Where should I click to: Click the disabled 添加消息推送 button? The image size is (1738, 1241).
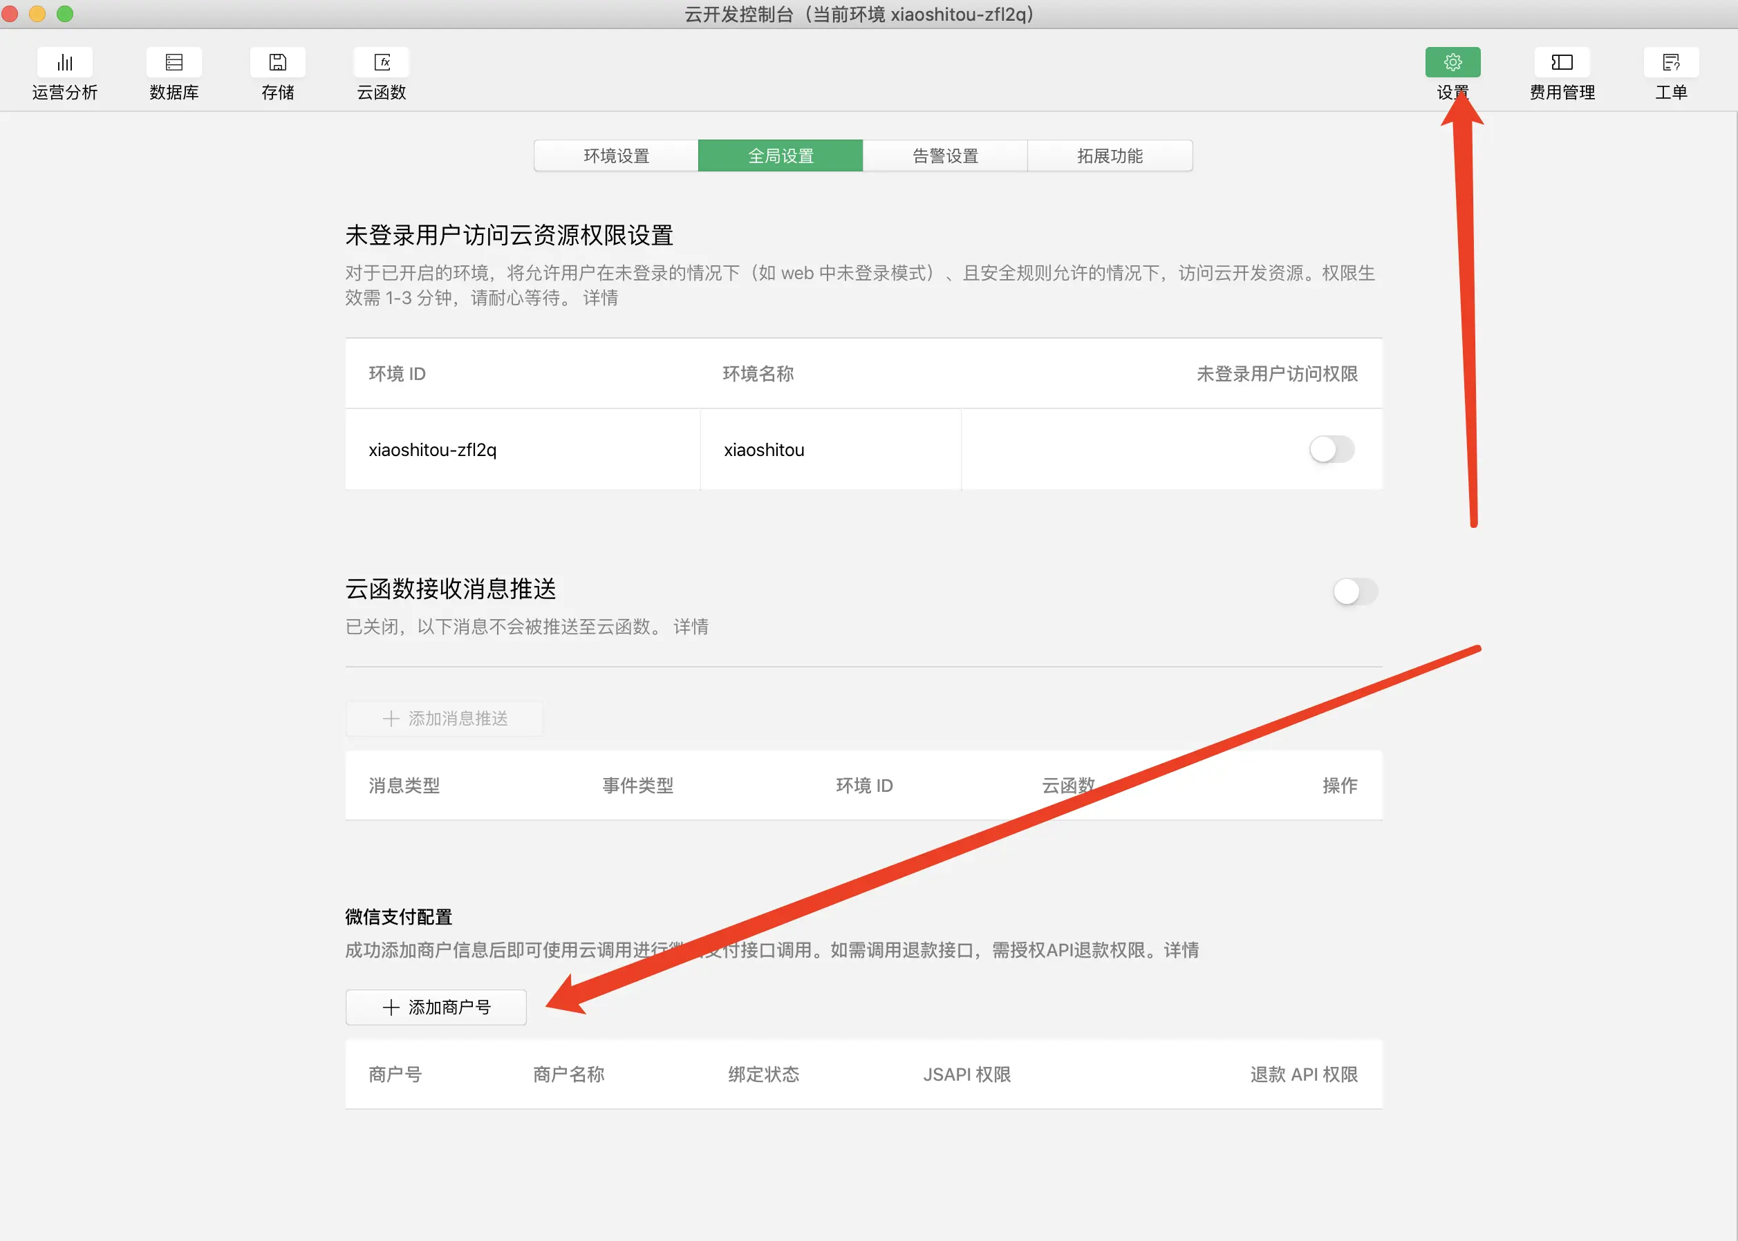tap(445, 719)
